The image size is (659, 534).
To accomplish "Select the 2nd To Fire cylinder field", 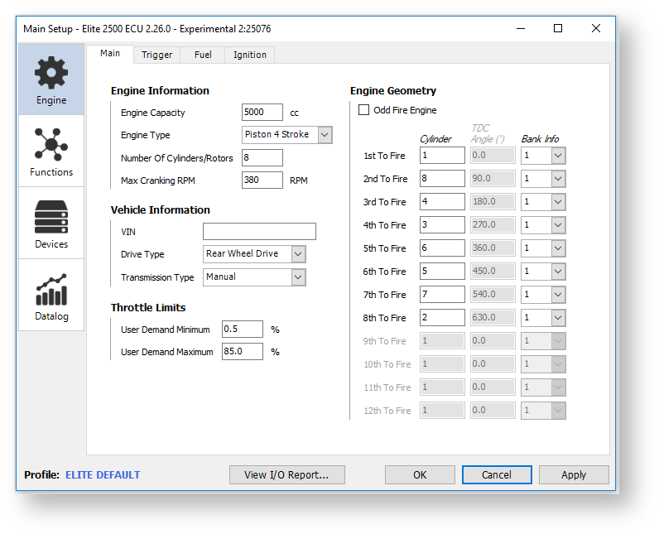I will [442, 179].
